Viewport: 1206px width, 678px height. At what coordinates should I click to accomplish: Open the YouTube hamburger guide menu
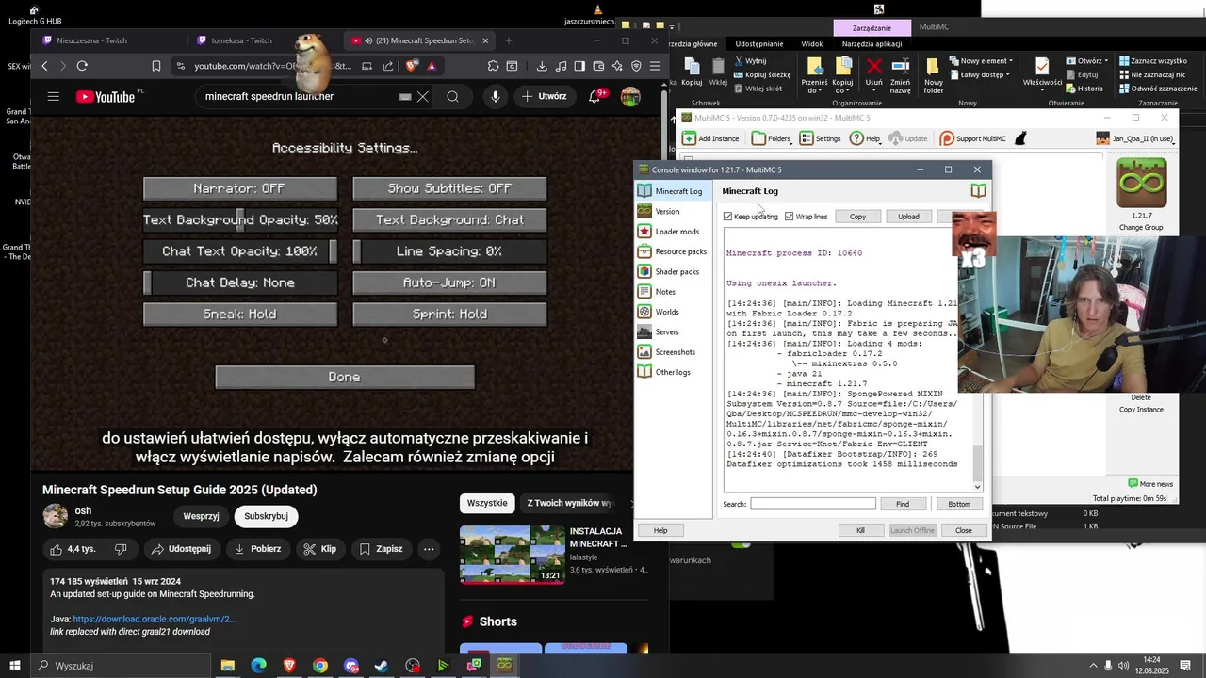(54, 96)
